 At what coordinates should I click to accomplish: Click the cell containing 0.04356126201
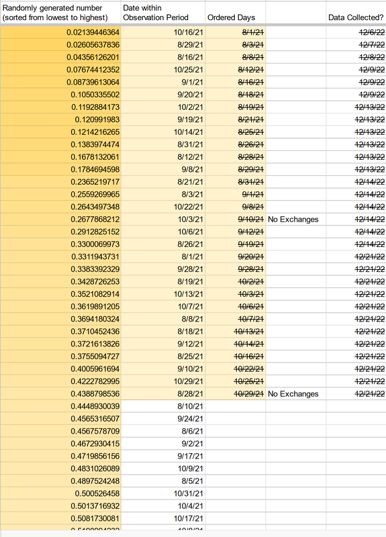(60, 58)
